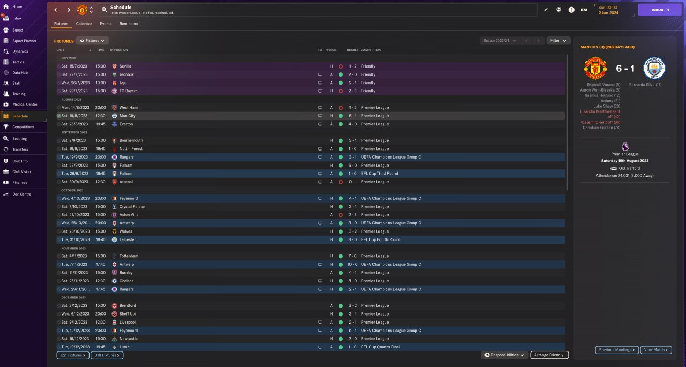Open the globe world icon
The height and width of the screenshot is (367, 686).
point(558,10)
